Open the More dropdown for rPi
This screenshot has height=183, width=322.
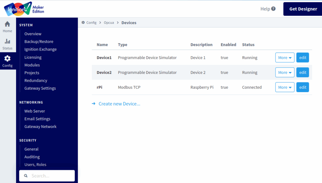(285, 87)
